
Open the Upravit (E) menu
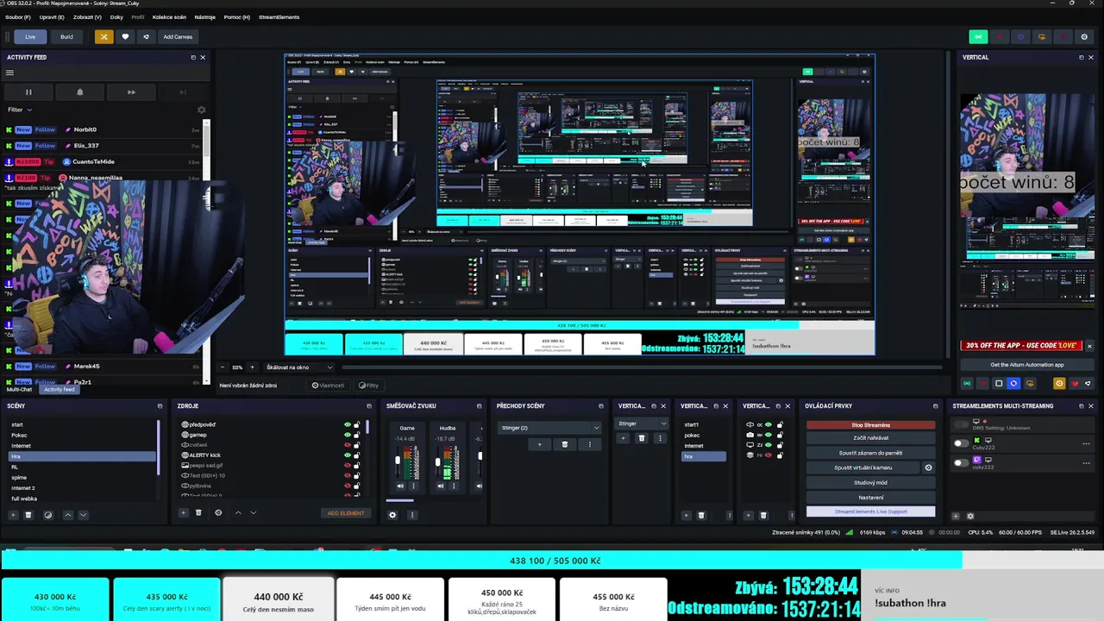coord(52,17)
